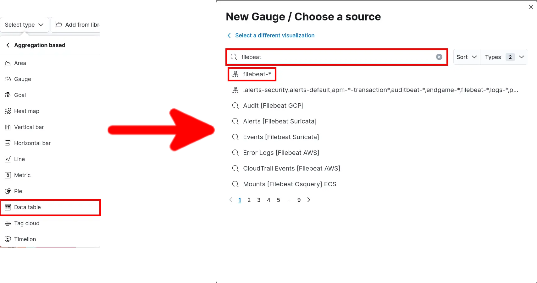537x283 pixels.
Task: Jump to page 3 of source results
Action: (259, 200)
